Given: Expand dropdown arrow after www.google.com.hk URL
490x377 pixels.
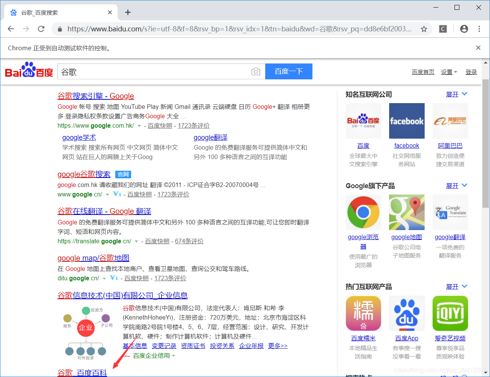Looking at the screenshot, I should (x=139, y=126).
